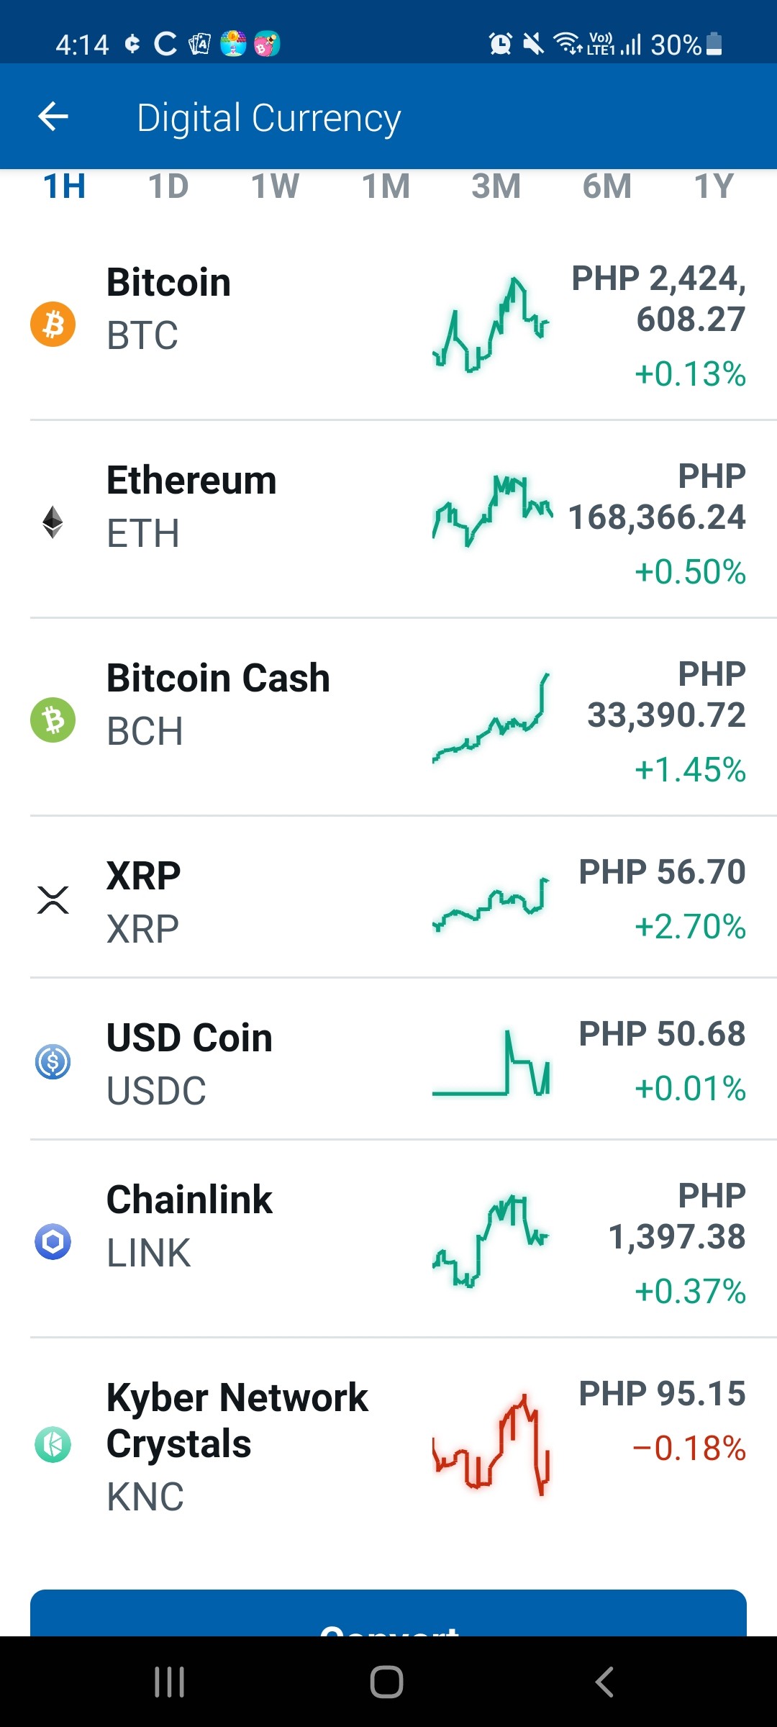Tap the USD Coin logo icon
The height and width of the screenshot is (1727, 777).
click(x=53, y=1062)
